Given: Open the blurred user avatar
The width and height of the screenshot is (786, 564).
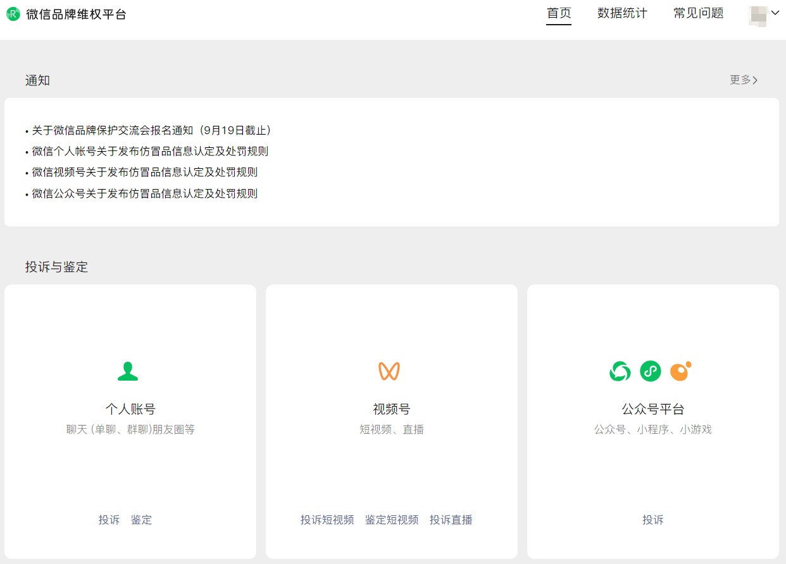Looking at the screenshot, I should point(758,15).
